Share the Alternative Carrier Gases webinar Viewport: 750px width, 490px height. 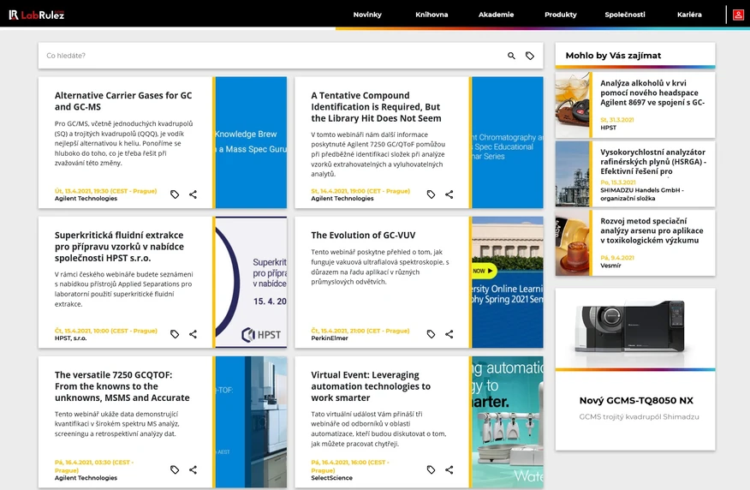click(193, 194)
